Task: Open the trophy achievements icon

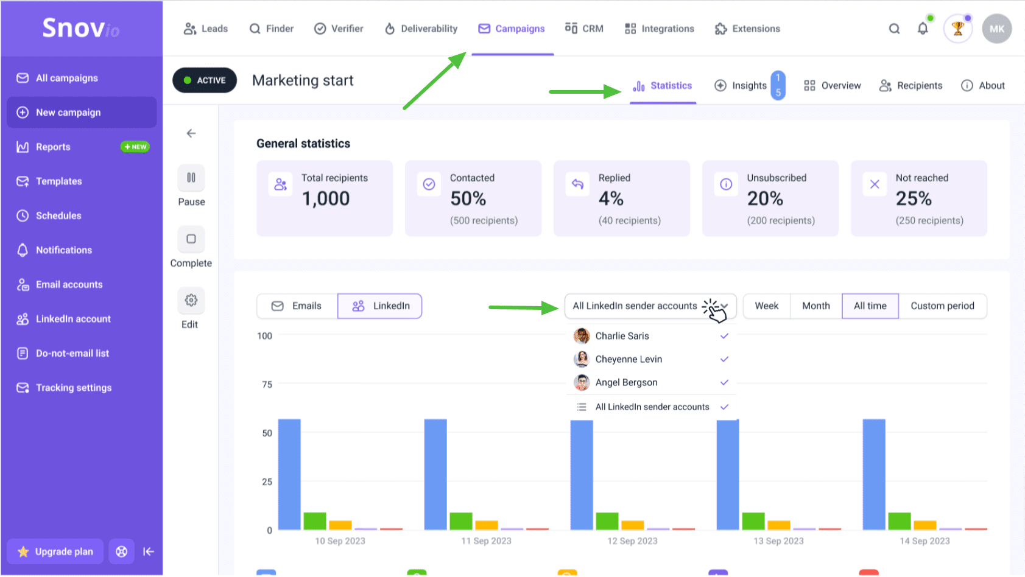Action: pyautogui.click(x=958, y=29)
